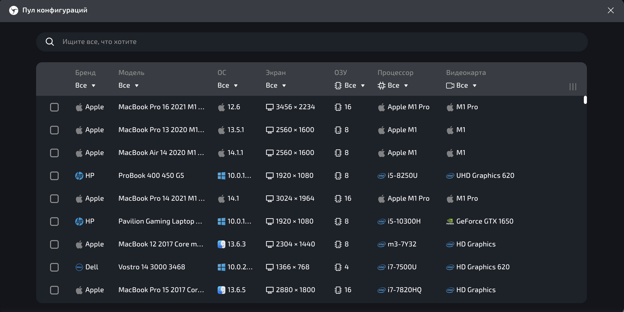Click the 'MacBook Air 14 2020 M1 …' model
624x312 pixels.
click(161, 153)
